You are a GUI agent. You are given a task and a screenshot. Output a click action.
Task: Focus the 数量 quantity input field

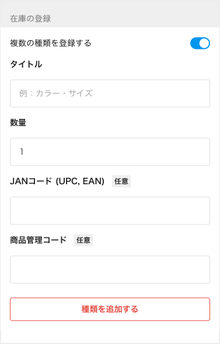coord(110,152)
